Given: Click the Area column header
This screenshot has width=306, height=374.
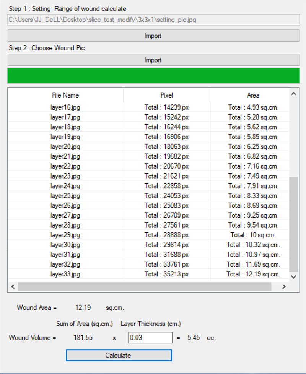Looking at the screenshot, I should [x=253, y=95].
